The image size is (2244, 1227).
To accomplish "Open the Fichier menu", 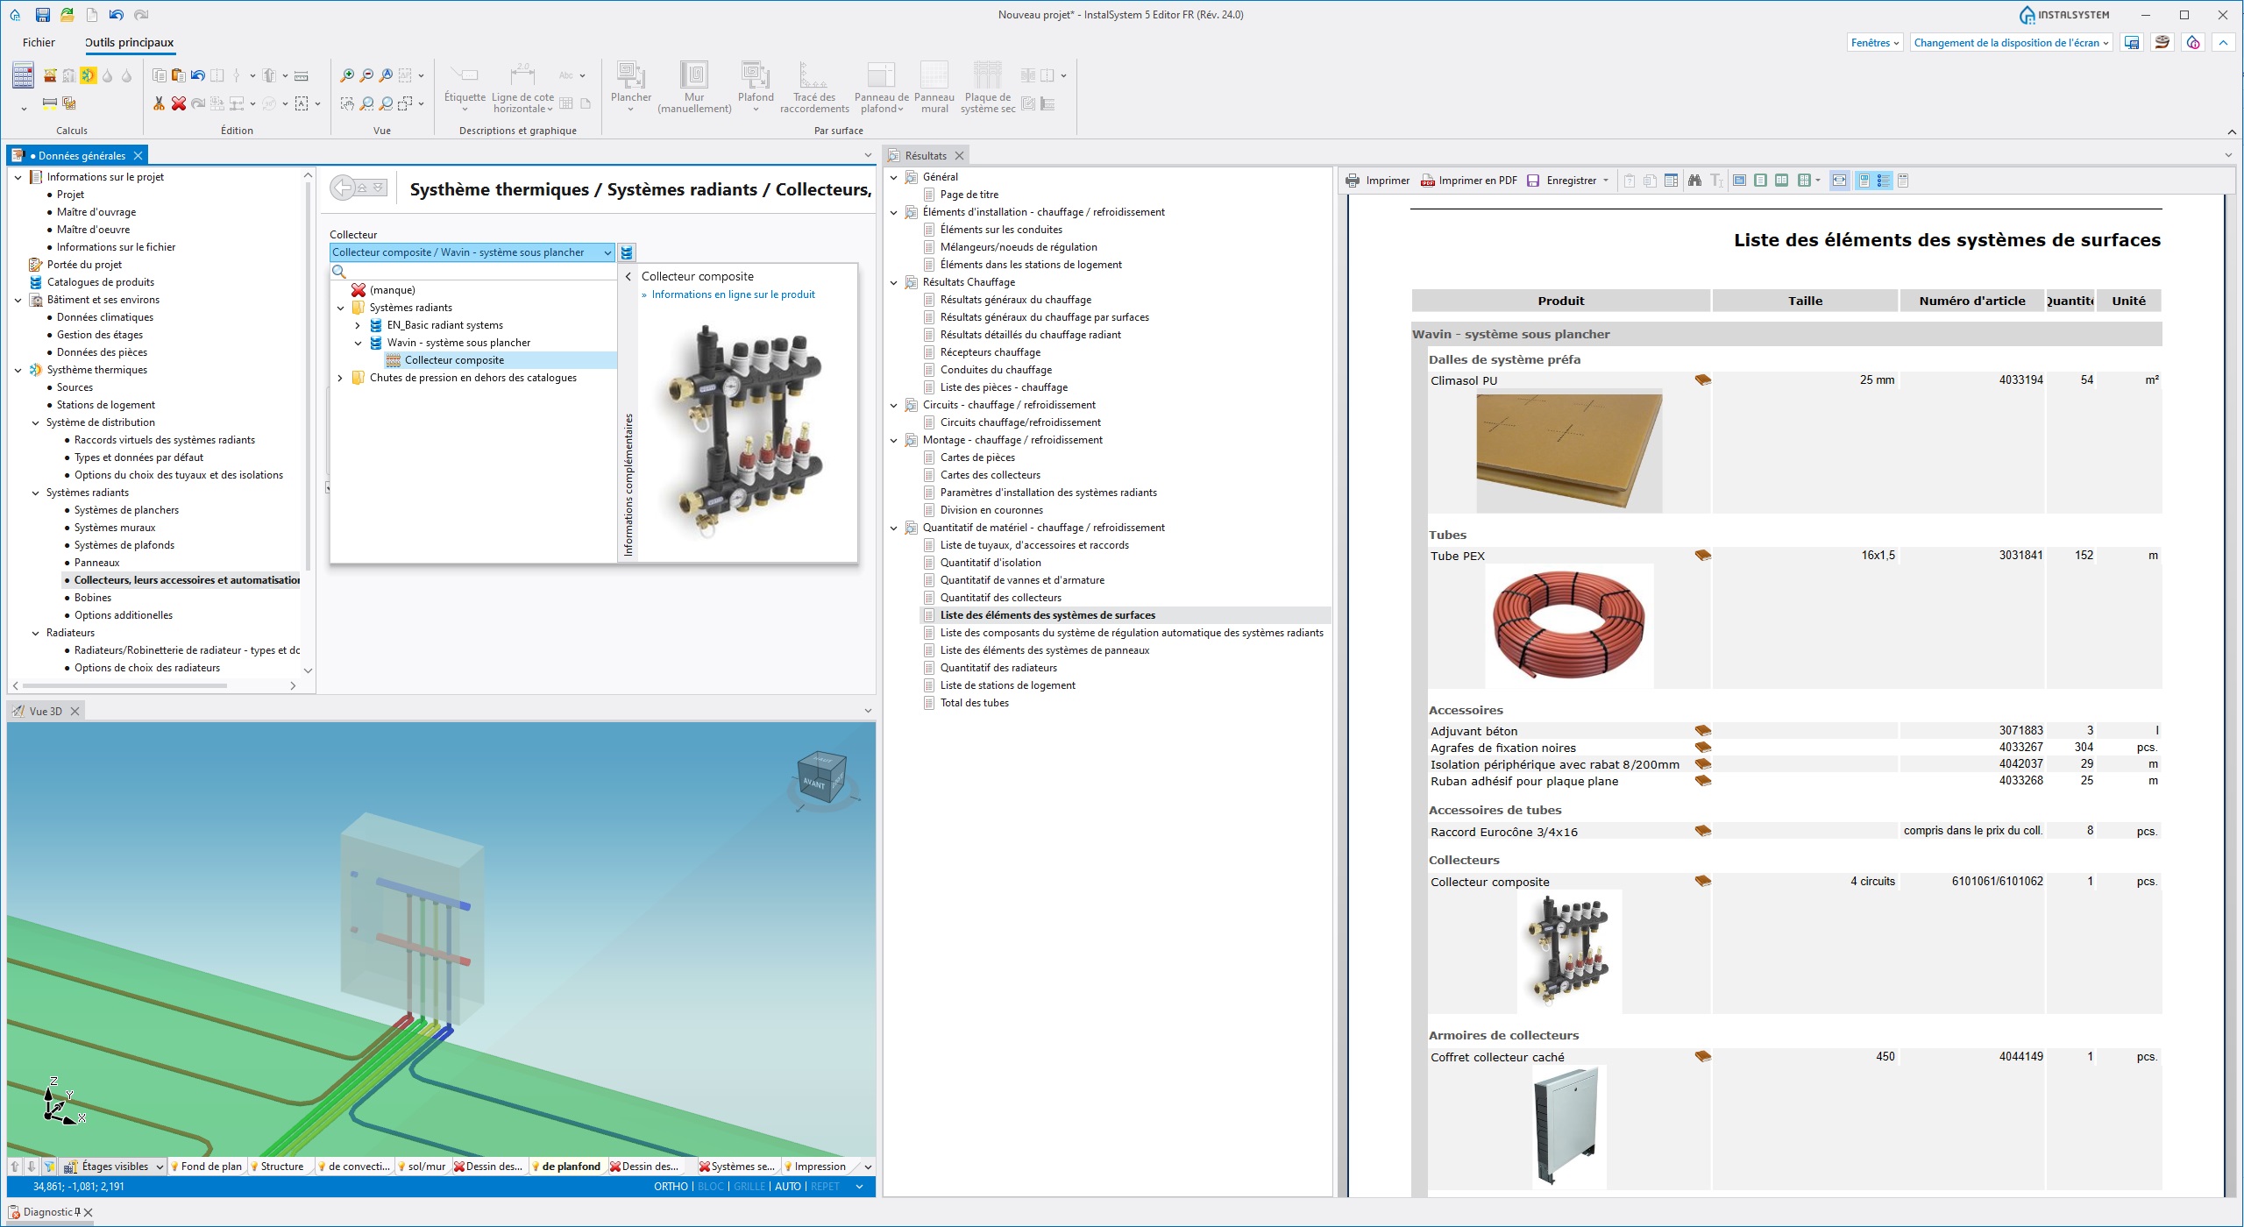I will pyautogui.click(x=39, y=42).
